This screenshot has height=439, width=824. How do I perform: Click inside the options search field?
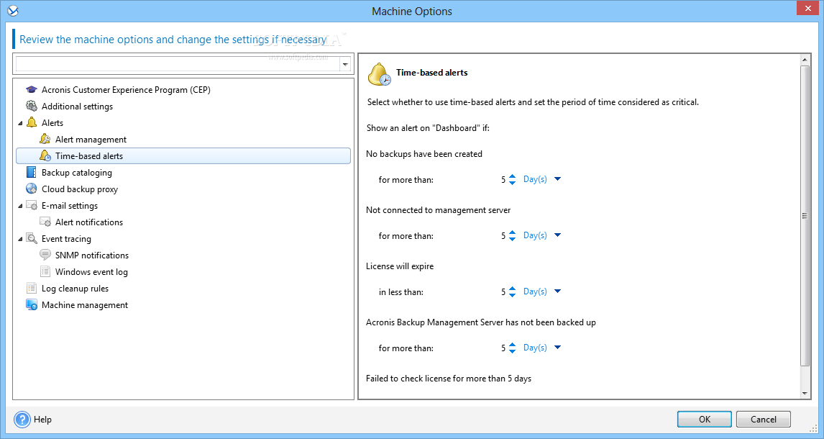178,65
